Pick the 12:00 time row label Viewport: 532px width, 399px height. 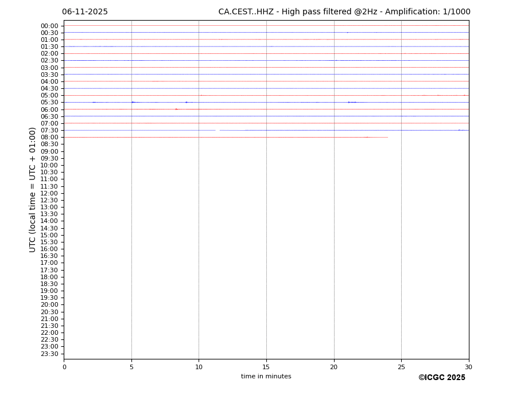(49, 193)
